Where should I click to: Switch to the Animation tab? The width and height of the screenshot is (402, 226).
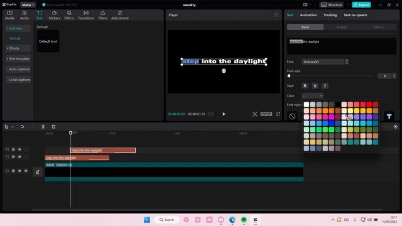308,15
